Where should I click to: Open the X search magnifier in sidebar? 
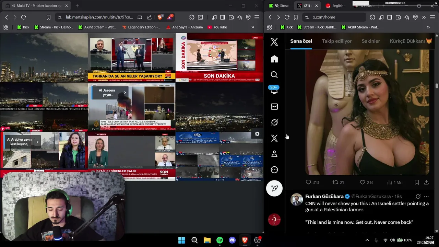[x=274, y=75]
